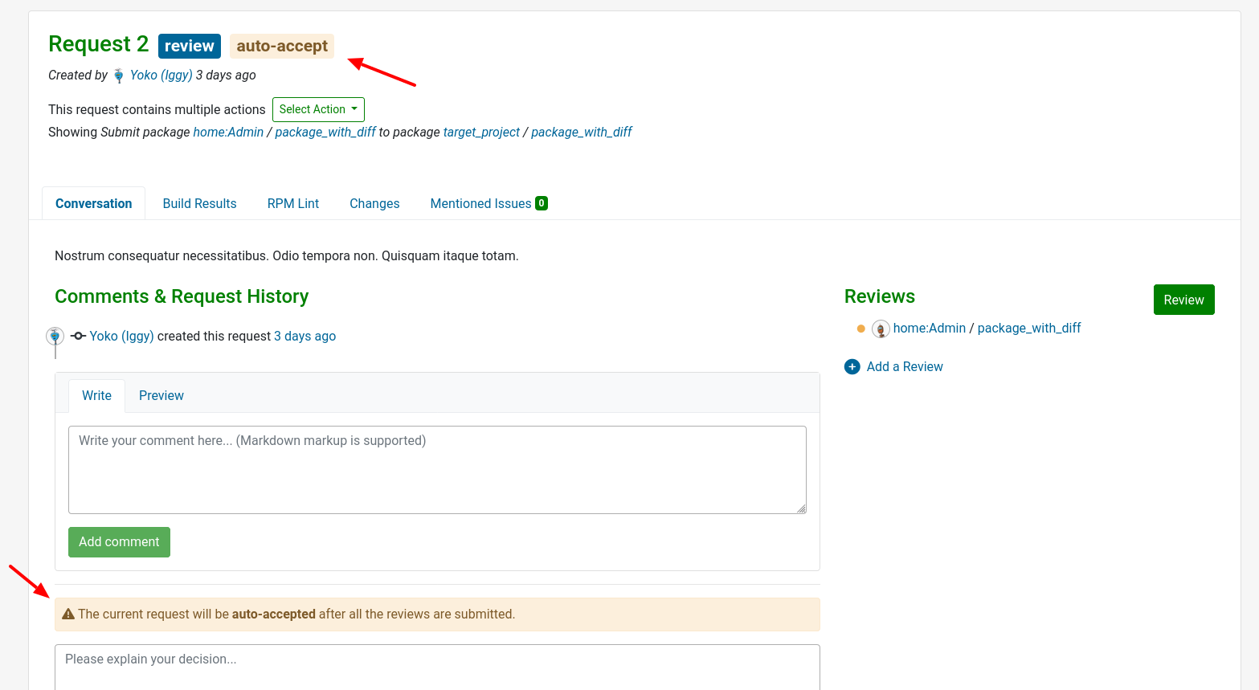Click Yoko's avatar icon beside the creator name
The image size is (1259, 690).
(x=118, y=75)
